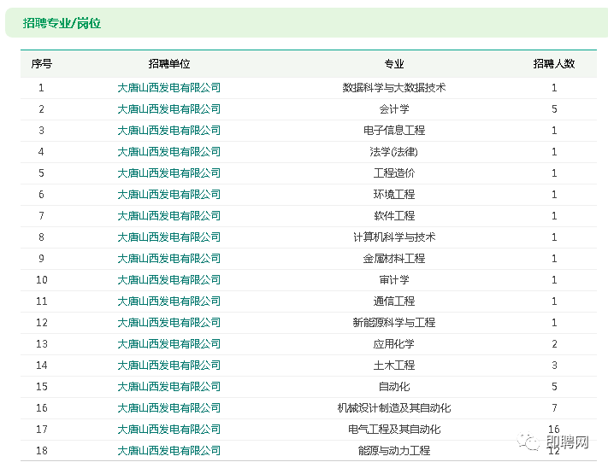Select the 能源与动力工程 major cell
Viewport: 608px width, 468px height.
394,450
